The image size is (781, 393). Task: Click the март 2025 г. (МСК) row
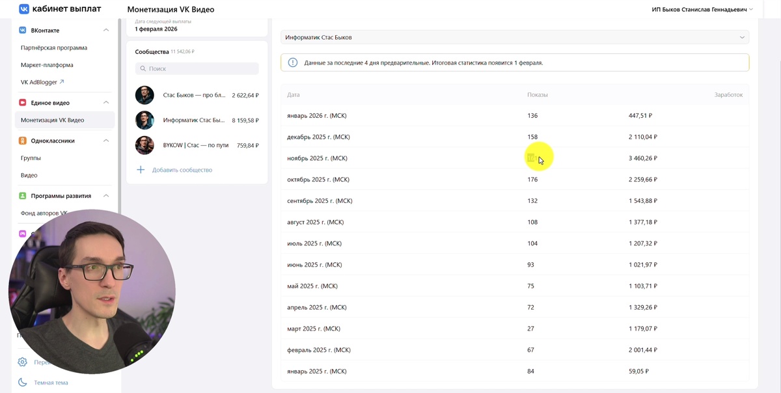pyautogui.click(x=515, y=329)
